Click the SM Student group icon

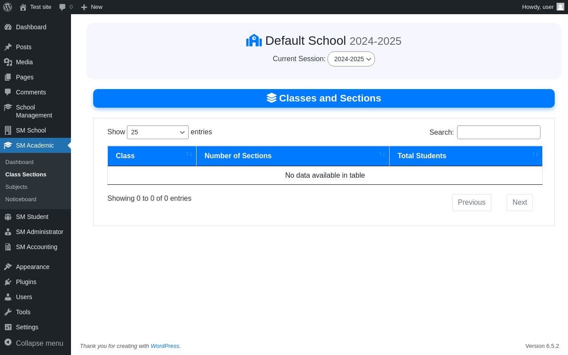click(8, 217)
